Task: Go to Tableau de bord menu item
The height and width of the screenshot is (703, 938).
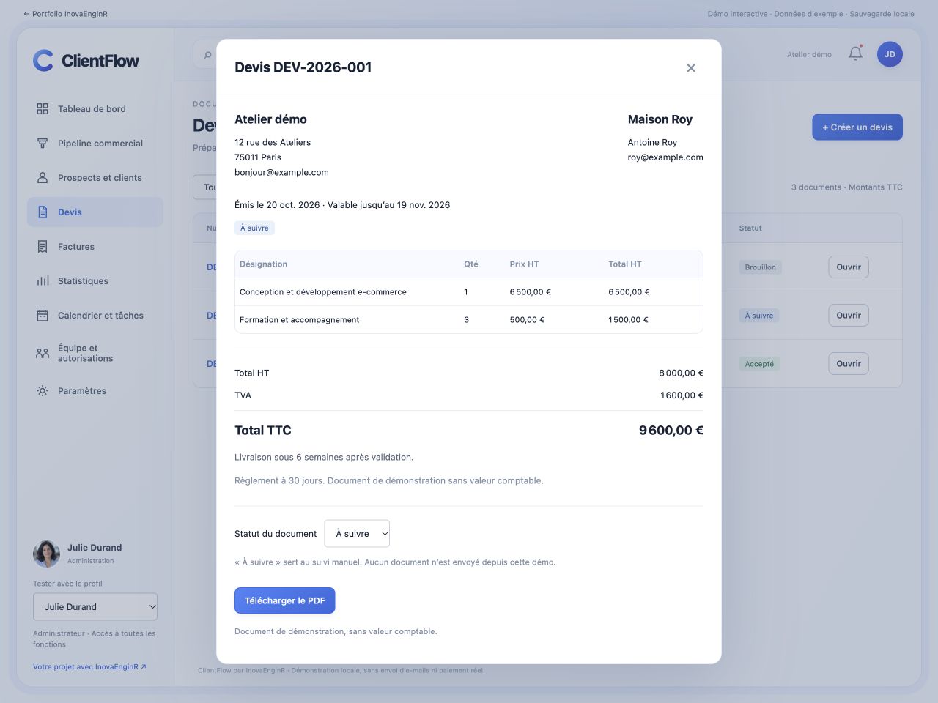Action: point(95,109)
